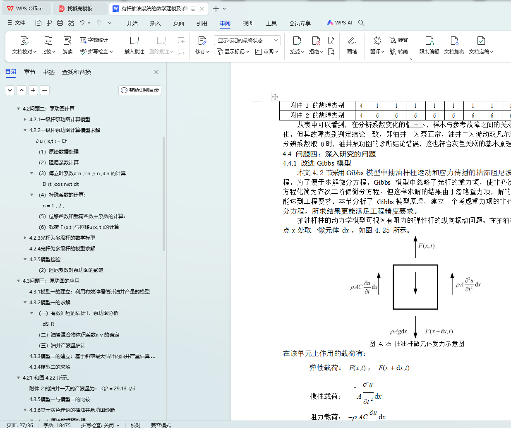The height and width of the screenshot is (428, 511).
Task: Click the 比较 compare documents button
Action: (48, 45)
